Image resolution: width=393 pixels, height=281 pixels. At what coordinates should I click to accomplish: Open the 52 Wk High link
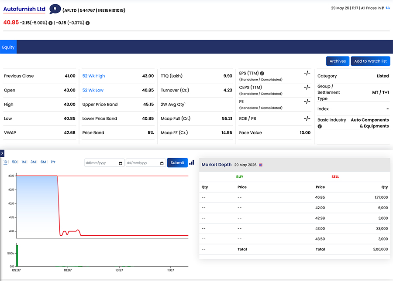(93, 76)
